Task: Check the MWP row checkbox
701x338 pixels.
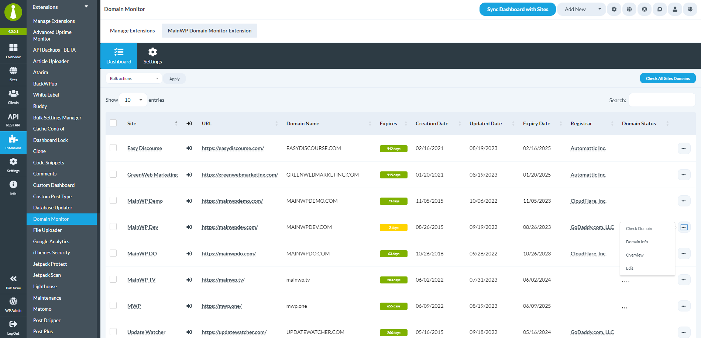Action: (x=113, y=306)
